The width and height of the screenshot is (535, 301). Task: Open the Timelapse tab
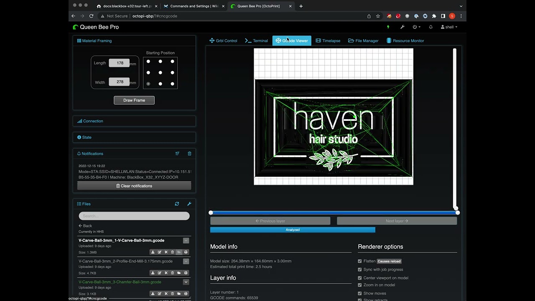[x=328, y=41]
